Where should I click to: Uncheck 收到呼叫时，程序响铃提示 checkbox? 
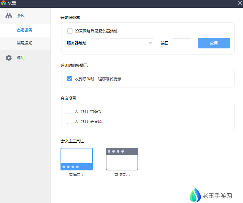[70, 79]
